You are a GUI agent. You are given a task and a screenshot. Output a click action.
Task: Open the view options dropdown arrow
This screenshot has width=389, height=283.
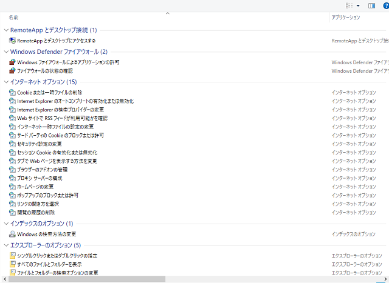pyautogui.click(x=358, y=5)
